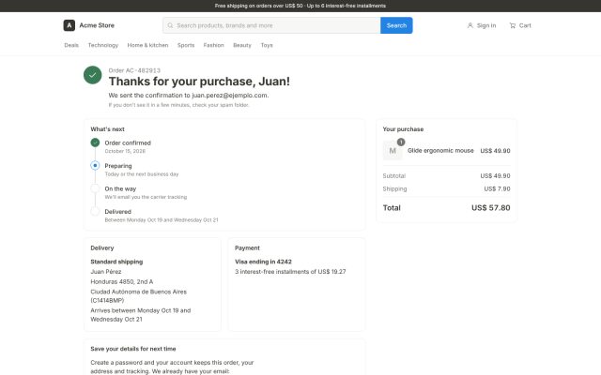Open the Deals menu item
This screenshot has width=601, height=375.
click(x=71, y=45)
